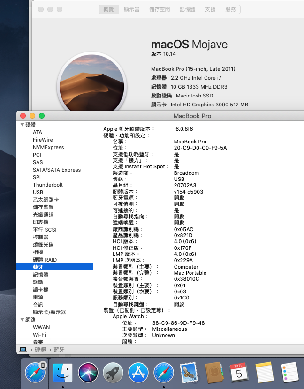Collapse the 硬體 section triangle
The image size is (304, 389).
coord(22,125)
